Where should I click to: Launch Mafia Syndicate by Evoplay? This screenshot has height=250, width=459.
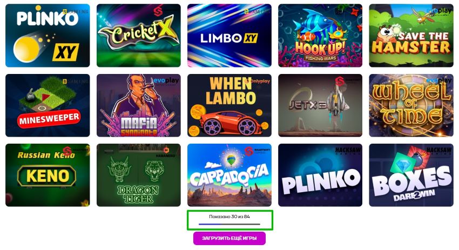click(139, 105)
